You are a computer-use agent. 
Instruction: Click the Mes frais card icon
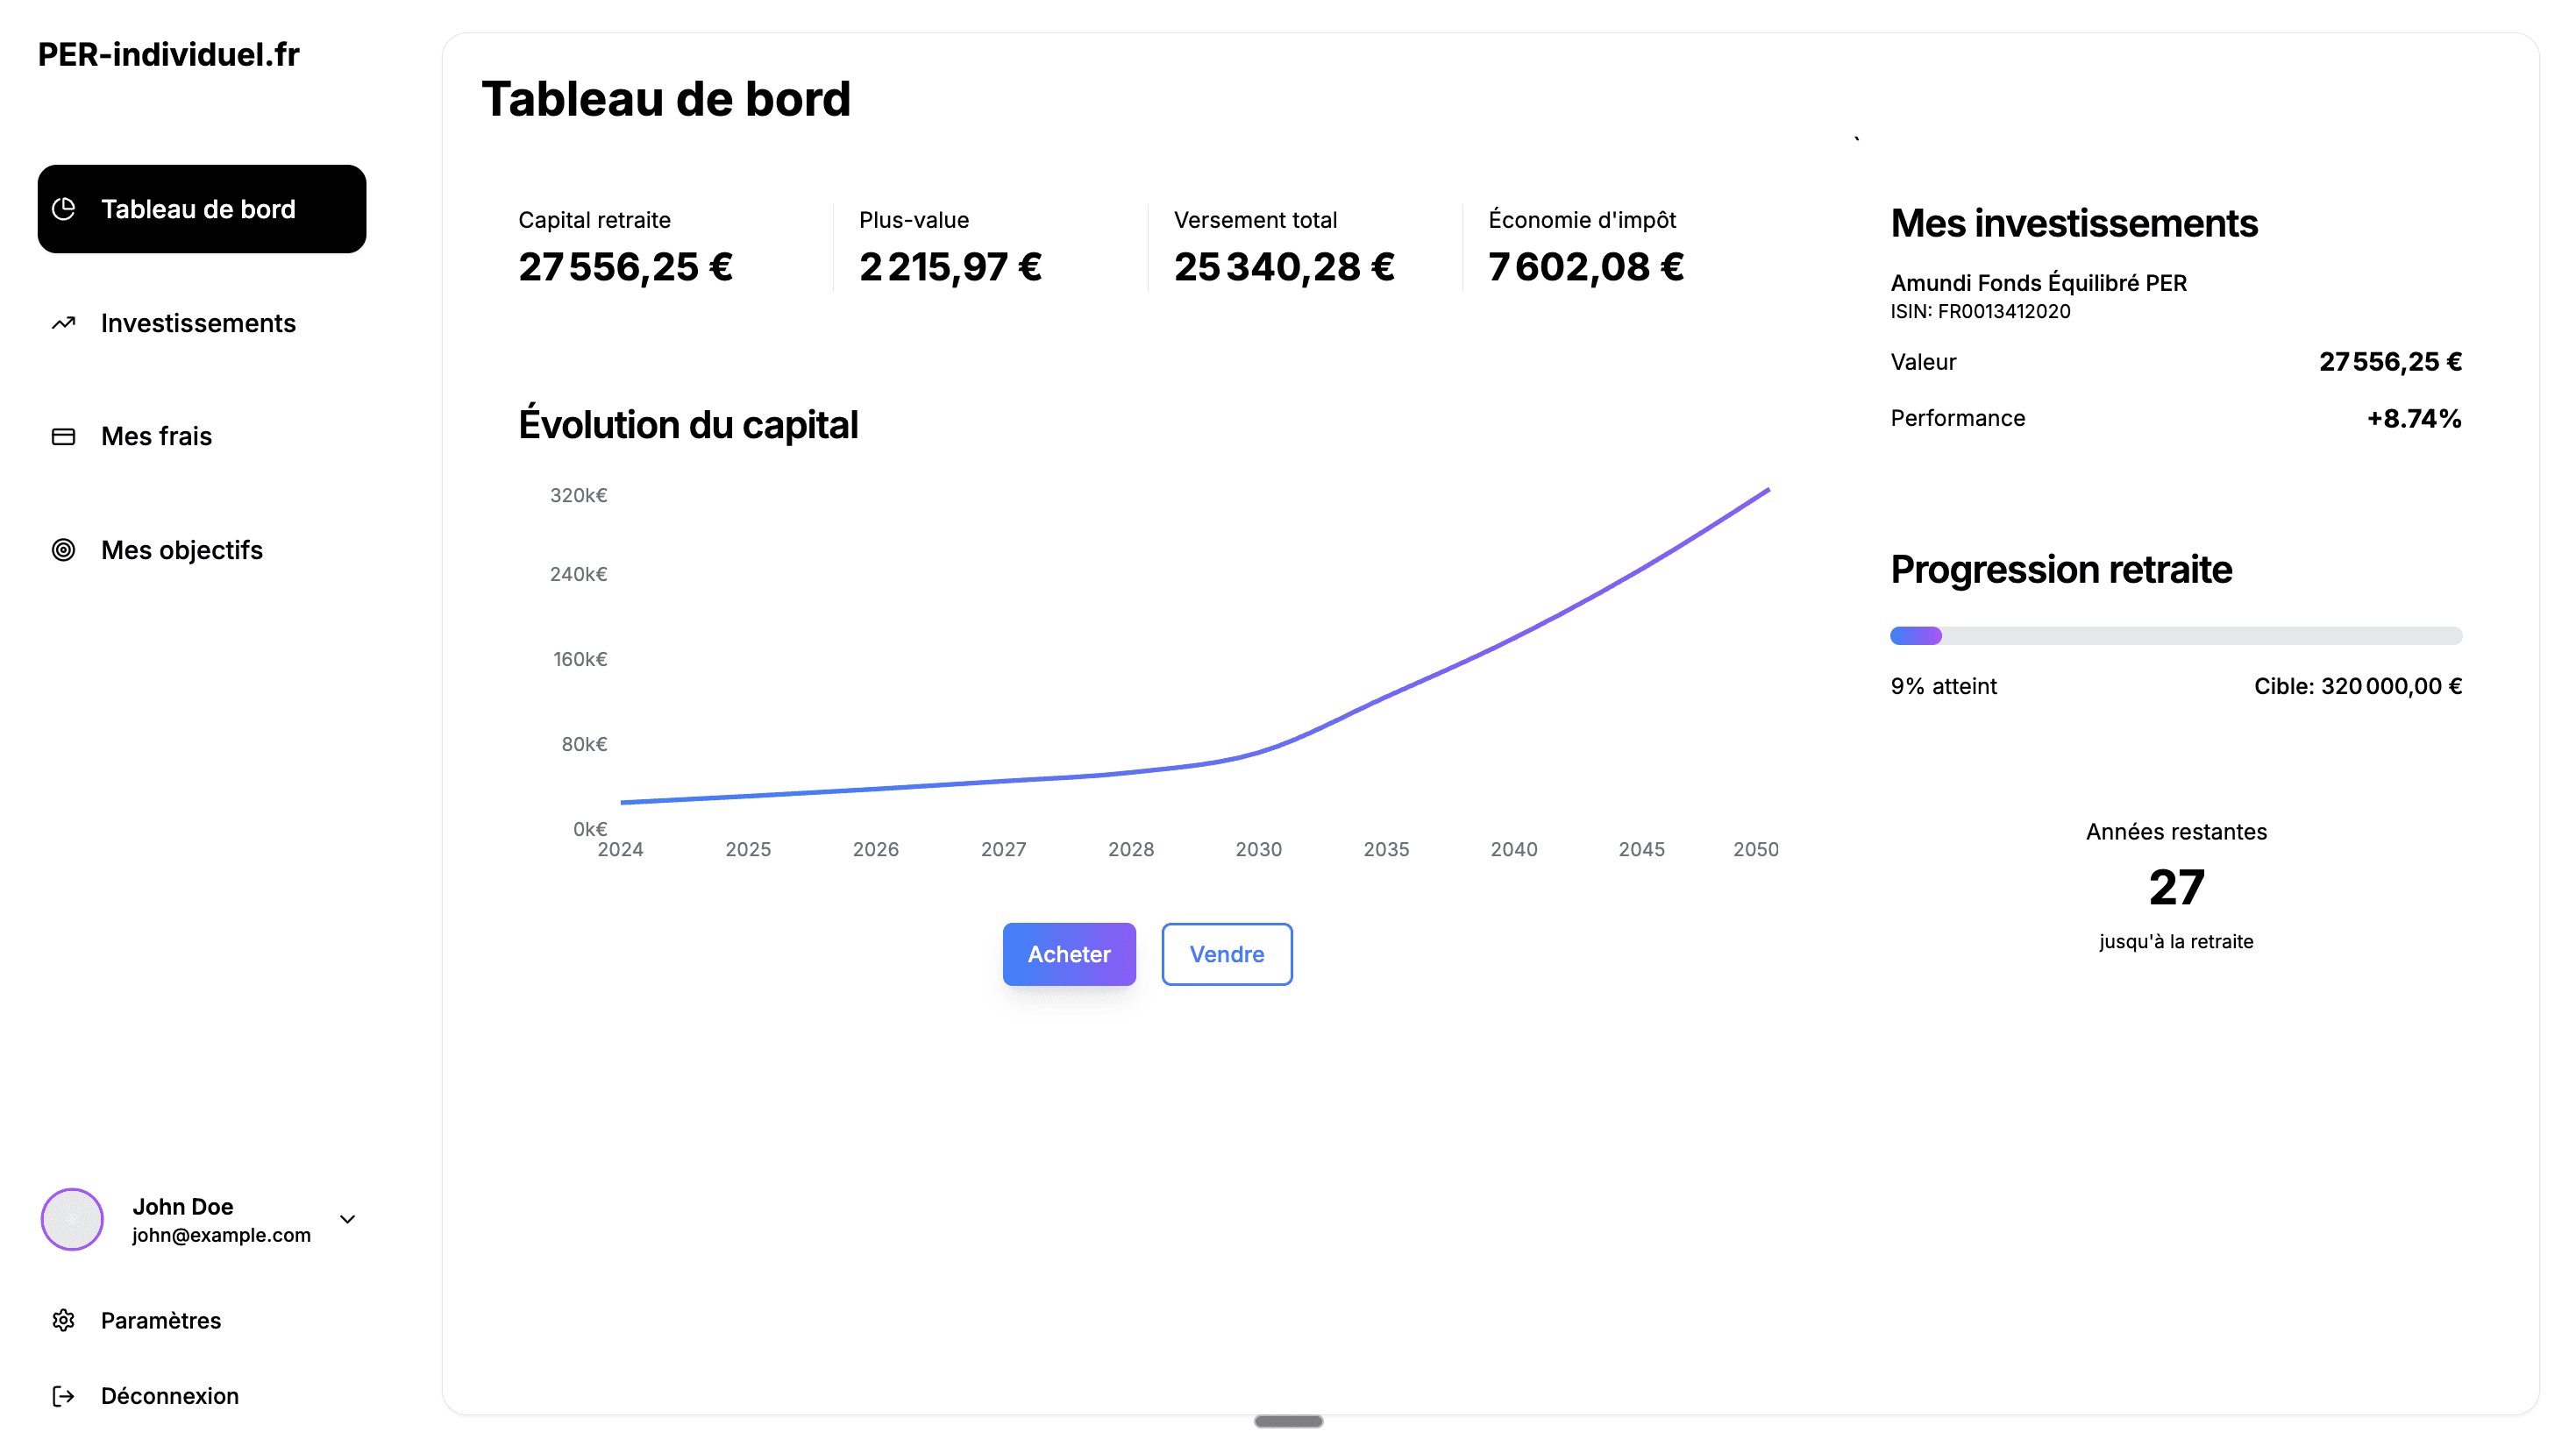[64, 436]
